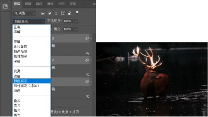Open filter blending options under layer 2
The width and height of the screenshot is (208, 117).
[x=88, y=75]
